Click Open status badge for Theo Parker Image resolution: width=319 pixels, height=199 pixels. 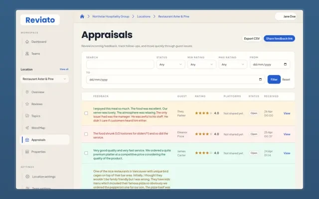[254, 113]
